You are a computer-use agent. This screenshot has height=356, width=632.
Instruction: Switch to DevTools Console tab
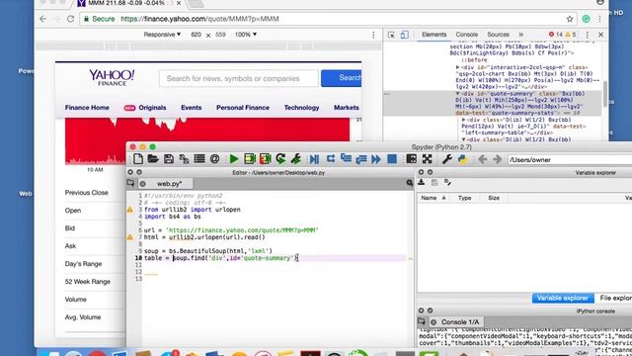467,35
